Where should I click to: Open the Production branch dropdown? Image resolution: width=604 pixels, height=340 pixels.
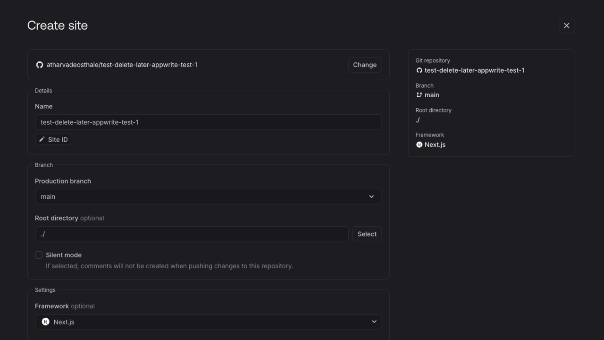tap(208, 196)
